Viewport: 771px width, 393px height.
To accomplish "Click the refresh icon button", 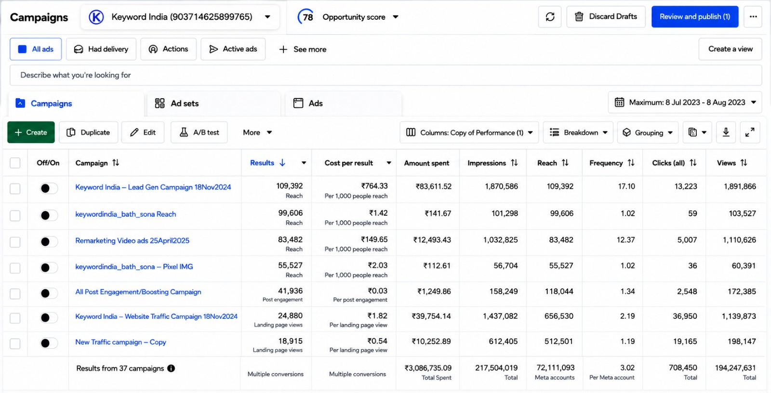I will pos(550,17).
